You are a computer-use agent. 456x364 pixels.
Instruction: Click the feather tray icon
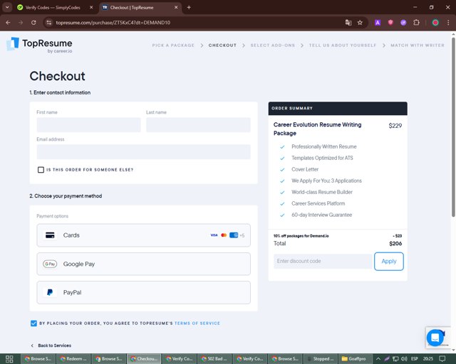(387, 359)
